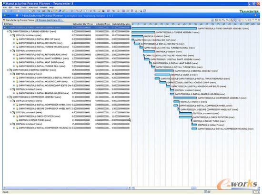262x195 pixels.
Task: Click the blue round icon in main toolbar
Action: pyautogui.click(x=60, y=11)
